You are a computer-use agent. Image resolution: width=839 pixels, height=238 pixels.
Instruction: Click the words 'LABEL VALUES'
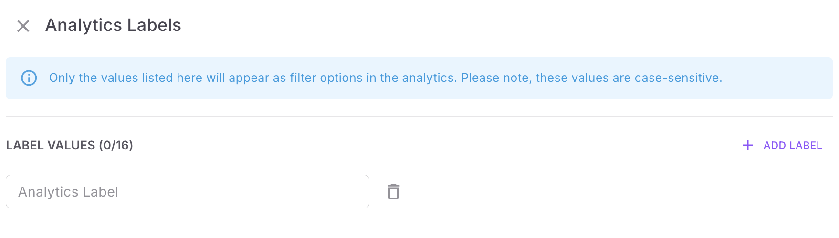click(51, 145)
